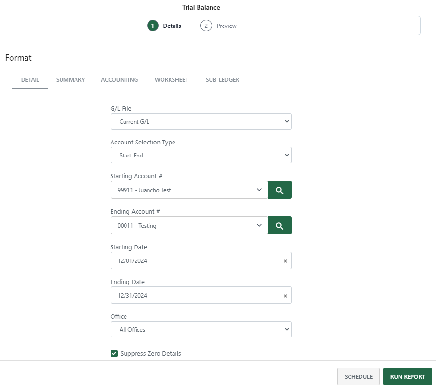The width and height of the screenshot is (436, 389).
Task: Expand the Office dropdown showing All Offices
Action: (x=286, y=329)
